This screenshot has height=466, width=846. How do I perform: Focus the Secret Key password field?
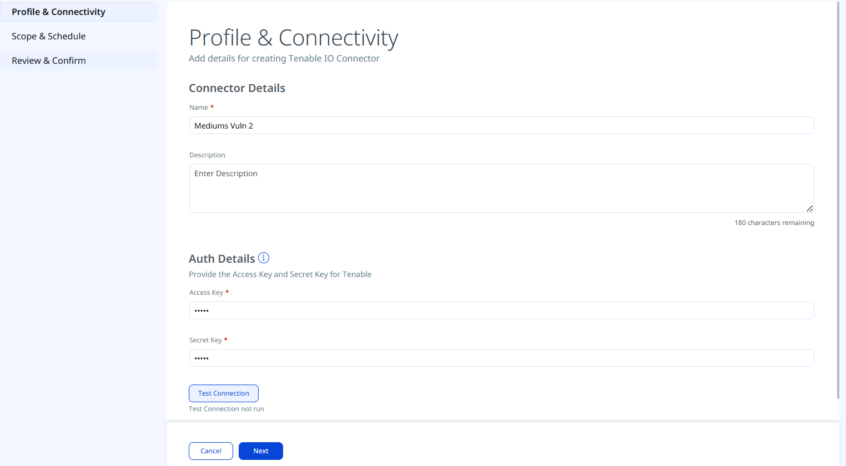pyautogui.click(x=501, y=358)
